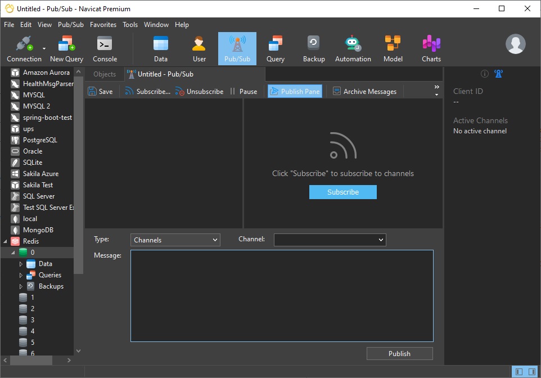541x378 pixels.
Task: Open the Tools menu
Action: pos(130,25)
